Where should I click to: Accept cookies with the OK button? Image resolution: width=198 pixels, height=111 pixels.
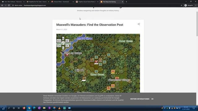[x=152, y=99]
